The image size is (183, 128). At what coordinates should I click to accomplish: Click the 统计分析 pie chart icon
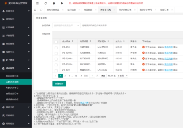3,107
